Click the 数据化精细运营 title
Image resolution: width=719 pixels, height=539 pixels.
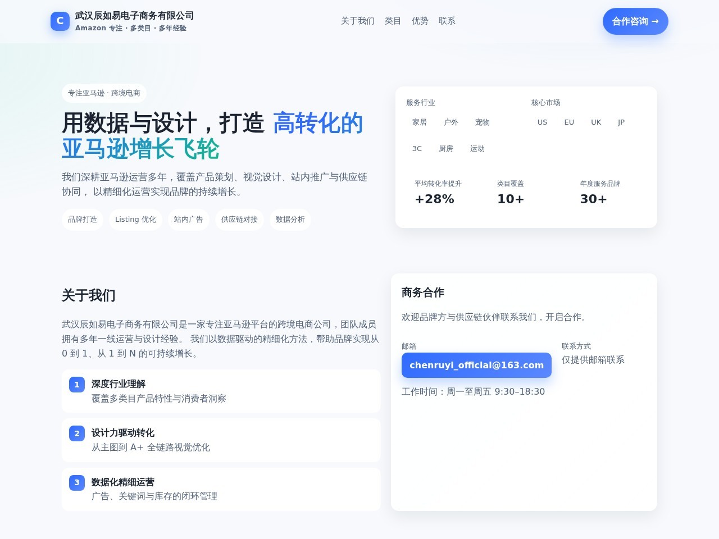click(123, 482)
